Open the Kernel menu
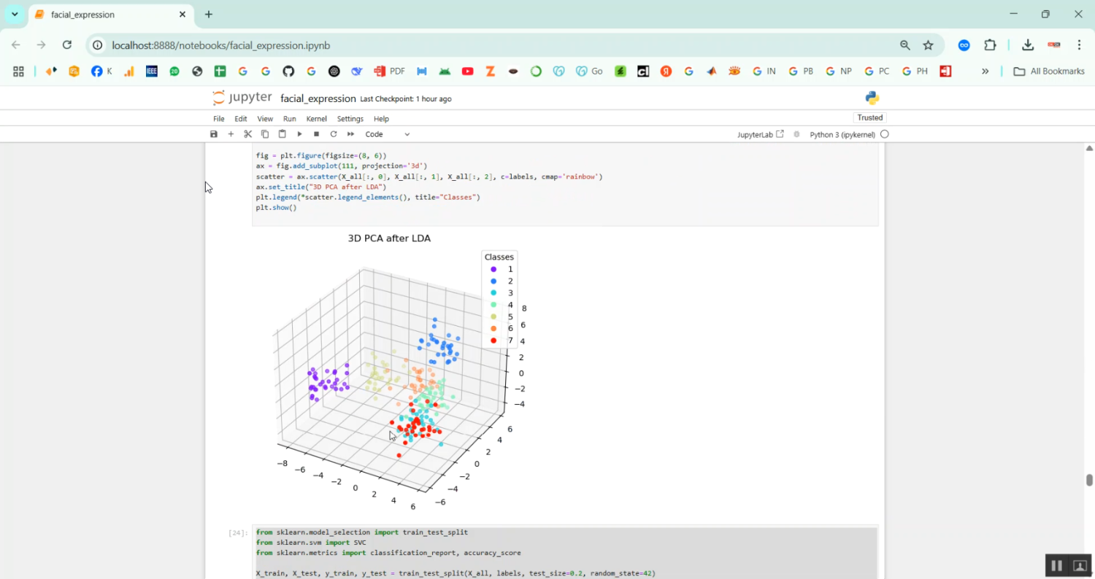1095x579 pixels. pyautogui.click(x=316, y=119)
